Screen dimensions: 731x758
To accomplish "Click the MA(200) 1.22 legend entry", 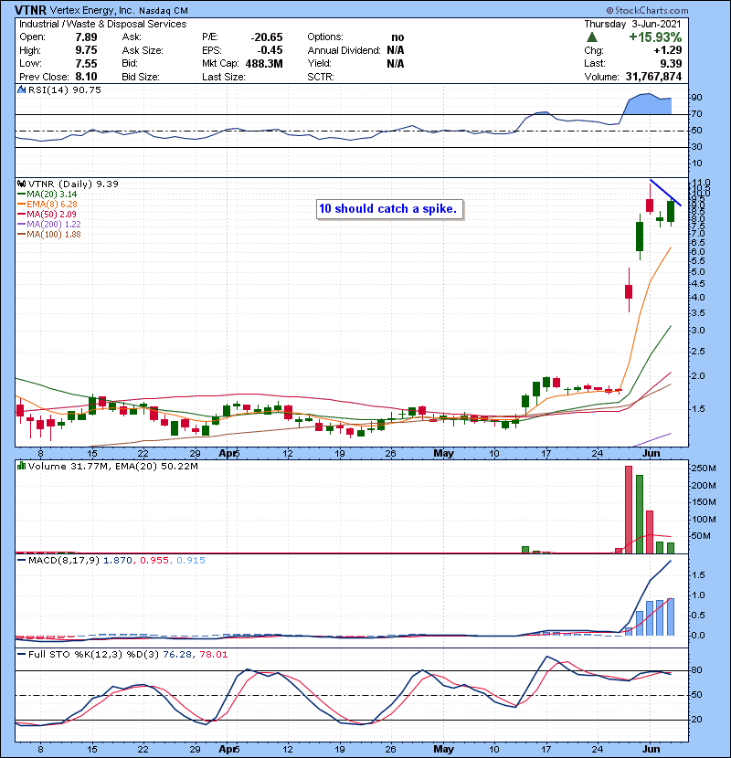I will coord(48,225).
